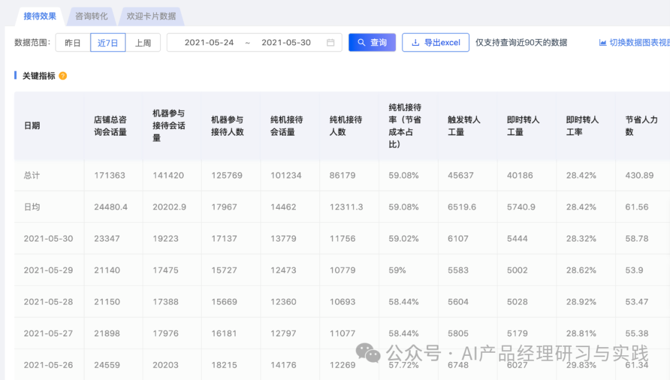Select the 2021-05-26 date row
The width and height of the screenshot is (670, 380).
point(48,365)
